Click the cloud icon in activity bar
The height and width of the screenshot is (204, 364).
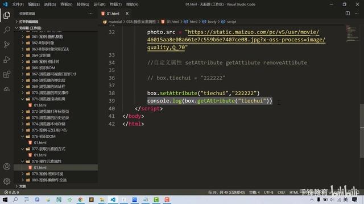[x=7, y=89]
